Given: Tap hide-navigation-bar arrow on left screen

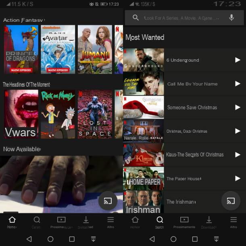Looking at the screenshot, I should pos(93,239).
